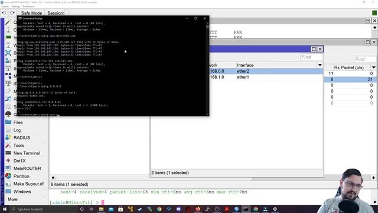378x213 pixels.
Task: Click the green connection status indicator
Action: point(374,13)
